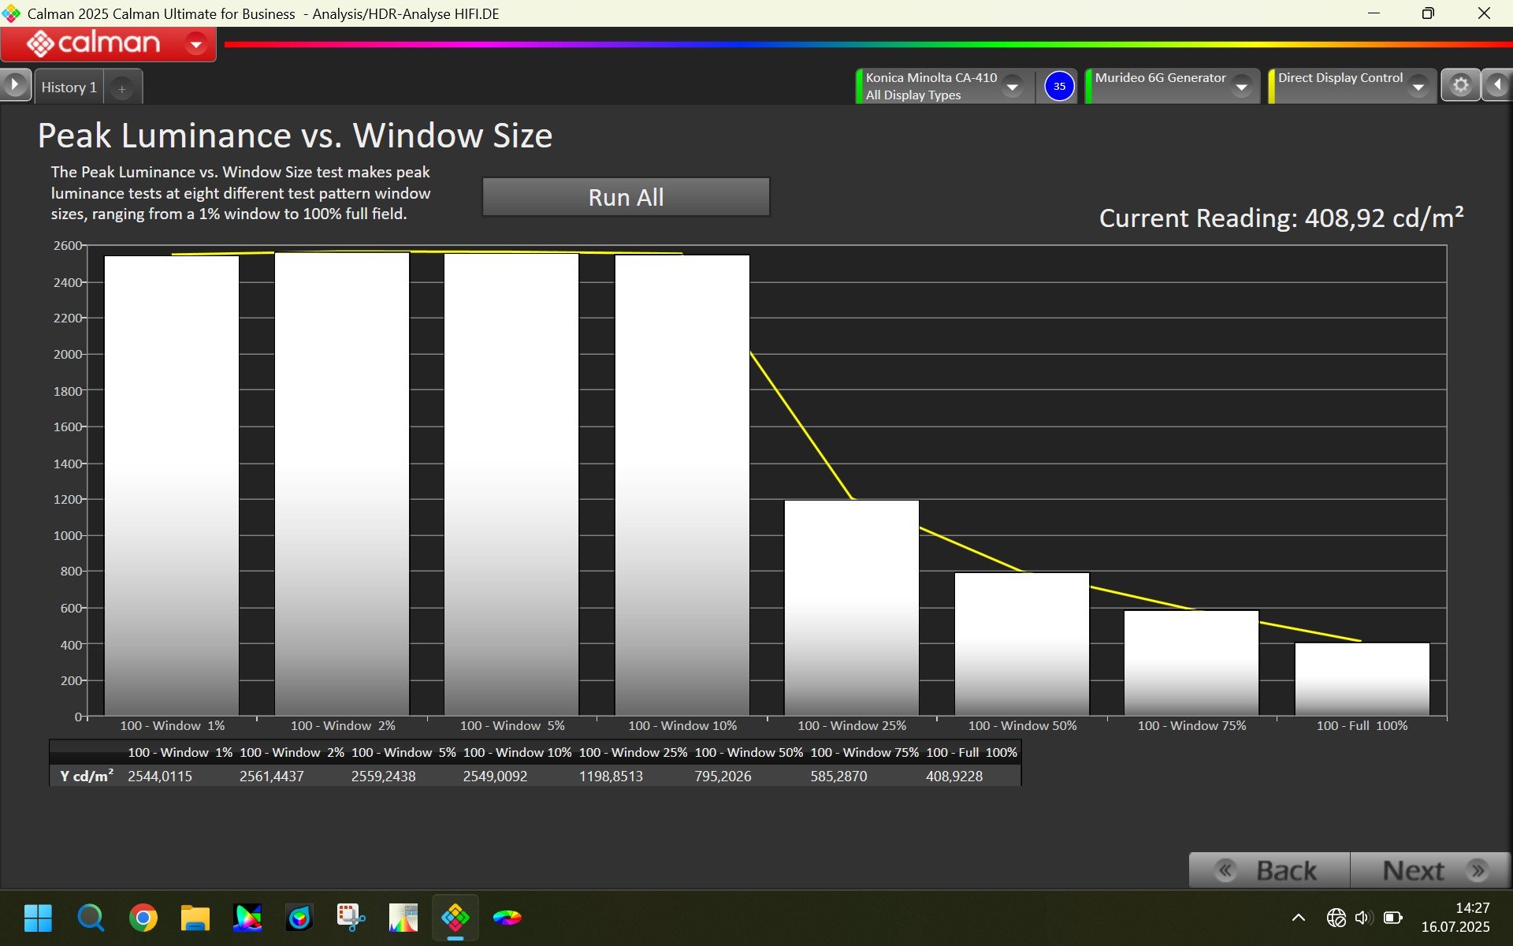The width and height of the screenshot is (1513, 946).
Task: Open settings via the gear icon
Action: [x=1460, y=85]
